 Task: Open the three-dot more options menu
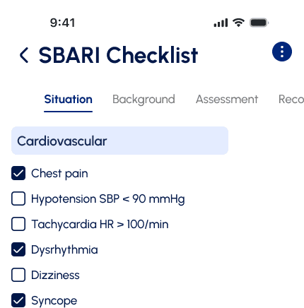282,52
